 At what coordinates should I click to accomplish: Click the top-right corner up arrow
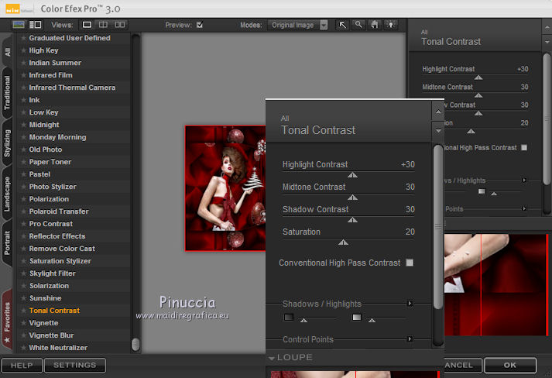coord(547,27)
